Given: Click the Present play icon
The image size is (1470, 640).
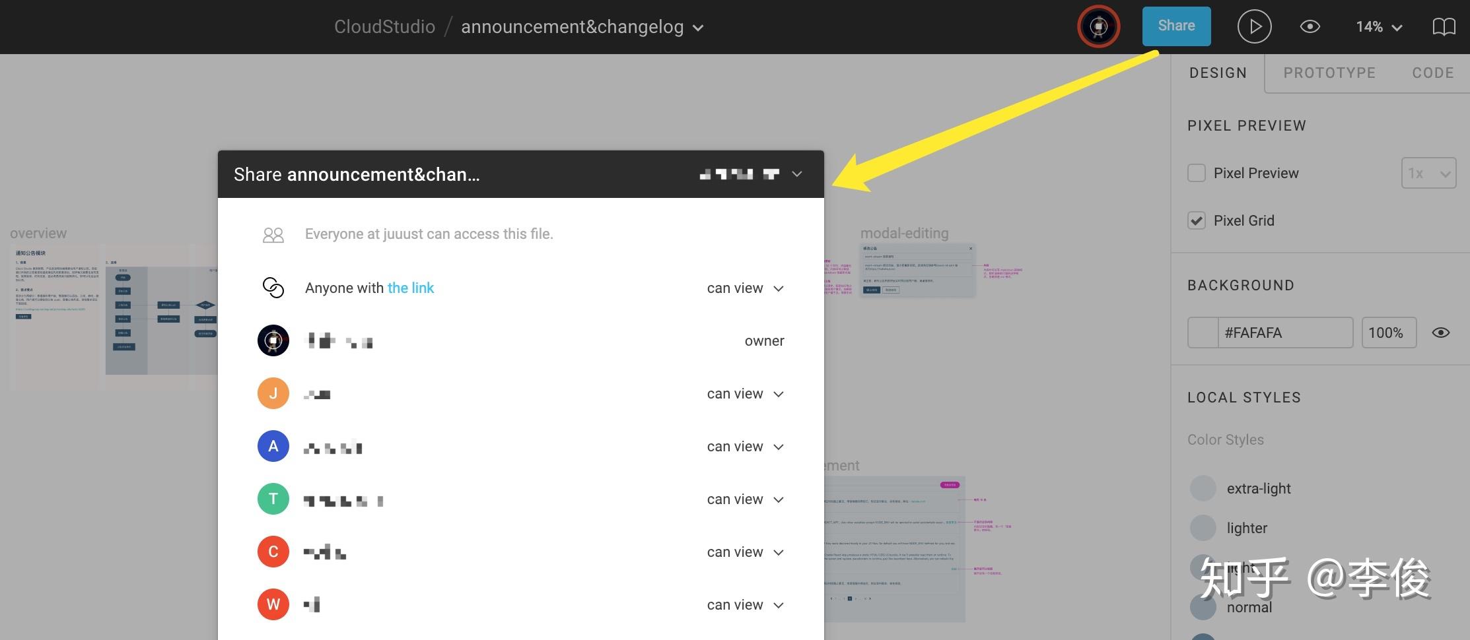Looking at the screenshot, I should (1254, 27).
